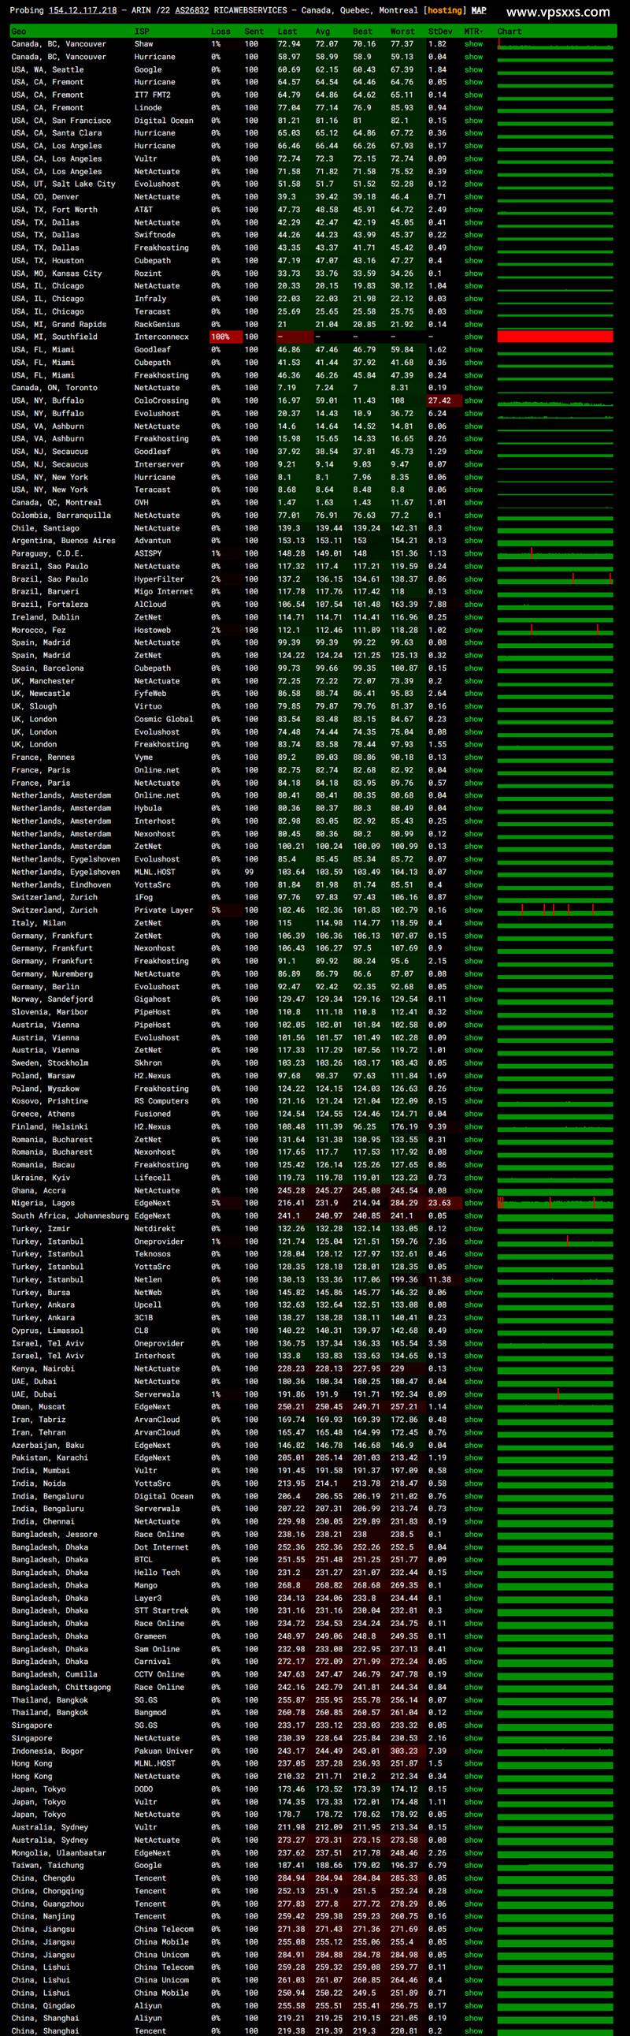Open the MAP link at the top
Image resolution: width=630 pixels, height=2036 pixels.
[479, 10]
